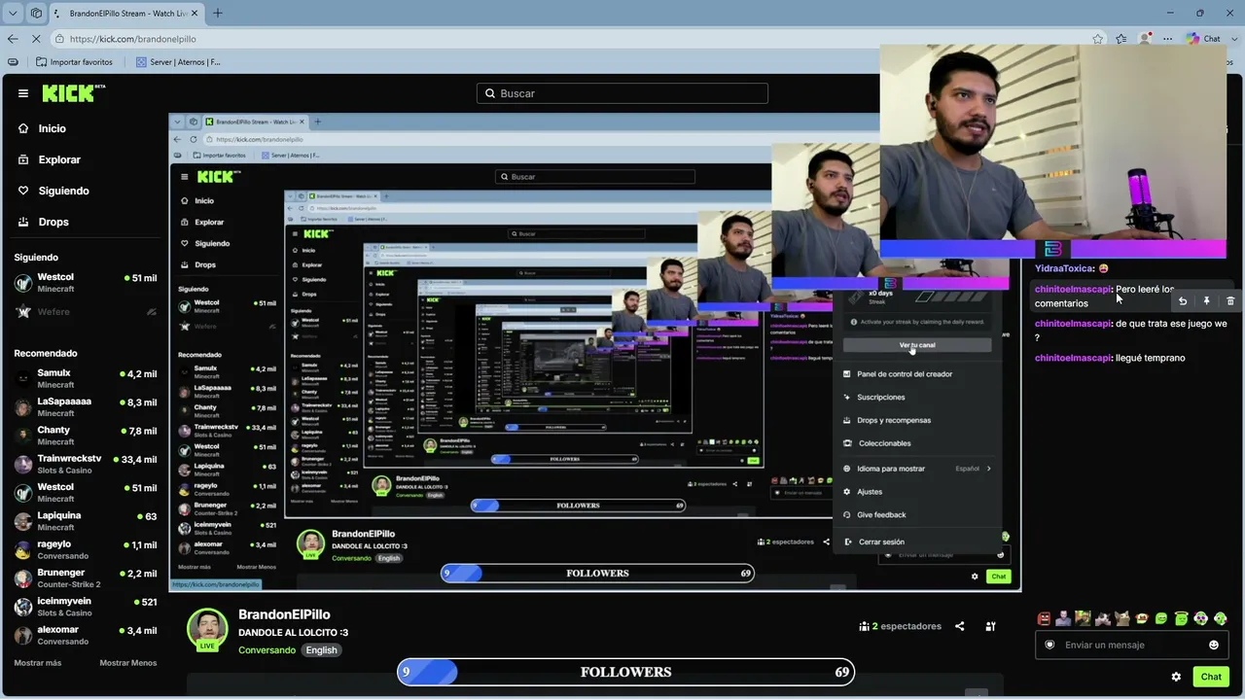Image resolution: width=1245 pixels, height=700 pixels.
Task: Open the Server | Aternos bookmark on outer favorites bar
Action: [178, 62]
